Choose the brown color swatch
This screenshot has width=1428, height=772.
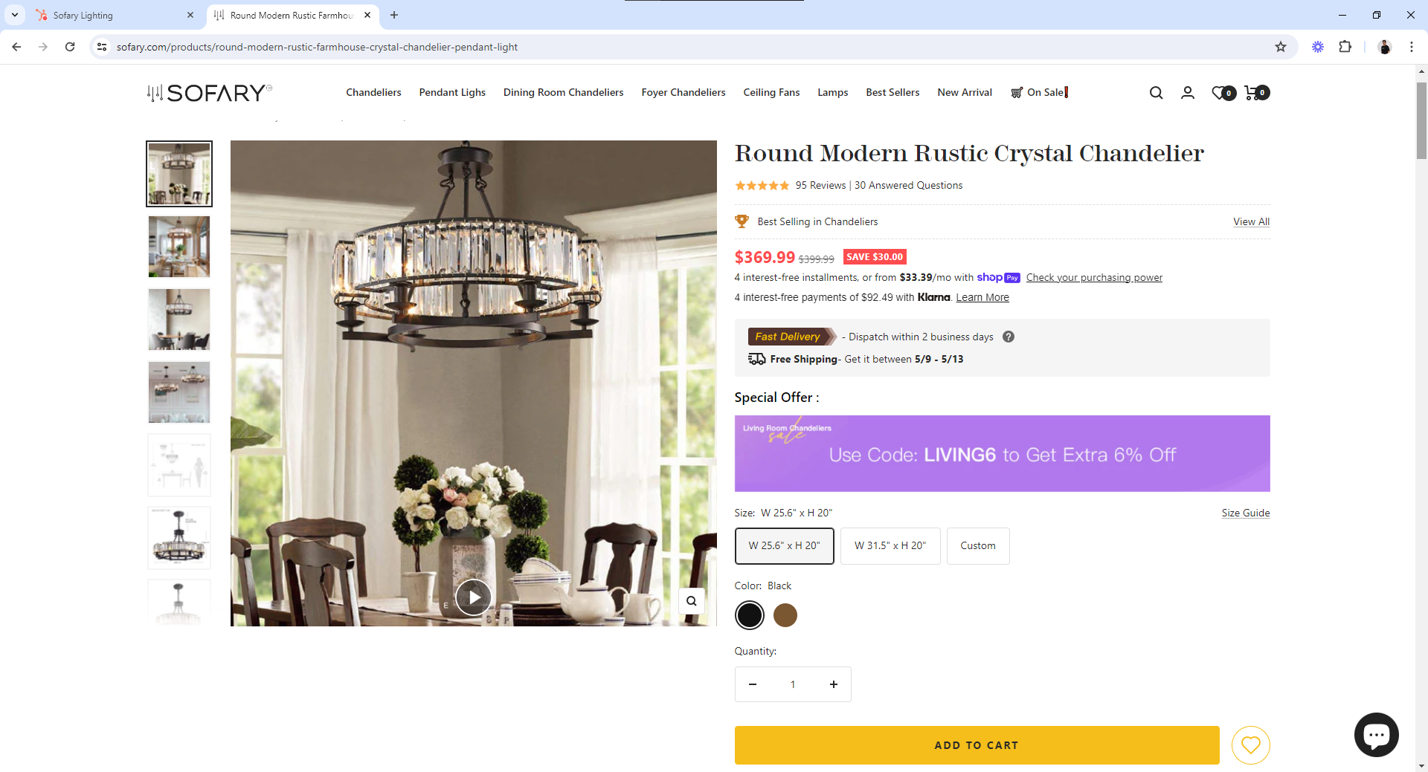(785, 615)
